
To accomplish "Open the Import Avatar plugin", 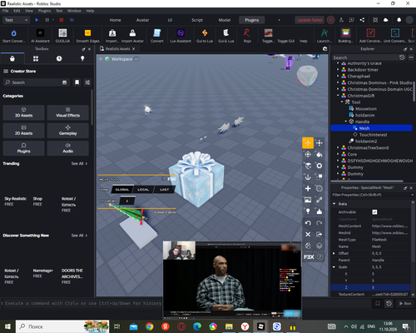I will pyautogui.click(x=132, y=36).
